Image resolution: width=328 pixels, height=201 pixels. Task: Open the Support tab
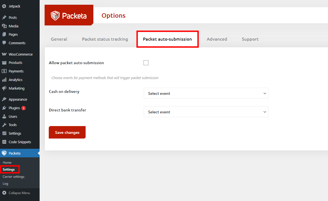click(x=250, y=39)
